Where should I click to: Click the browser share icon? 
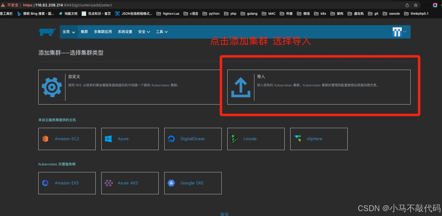click(407, 5)
